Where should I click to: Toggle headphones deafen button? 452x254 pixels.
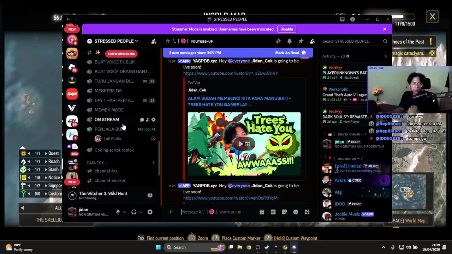[x=134, y=212]
